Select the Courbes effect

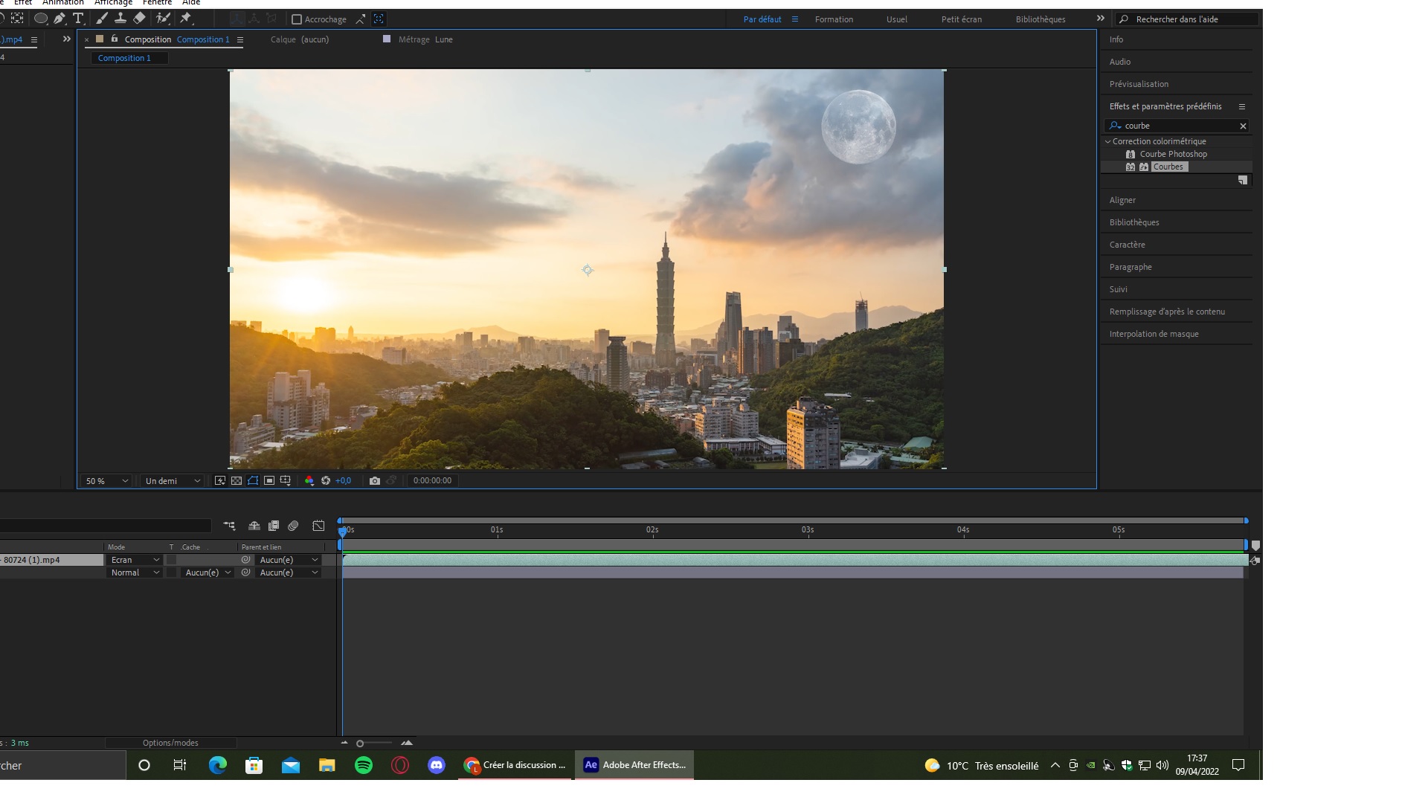coord(1168,167)
